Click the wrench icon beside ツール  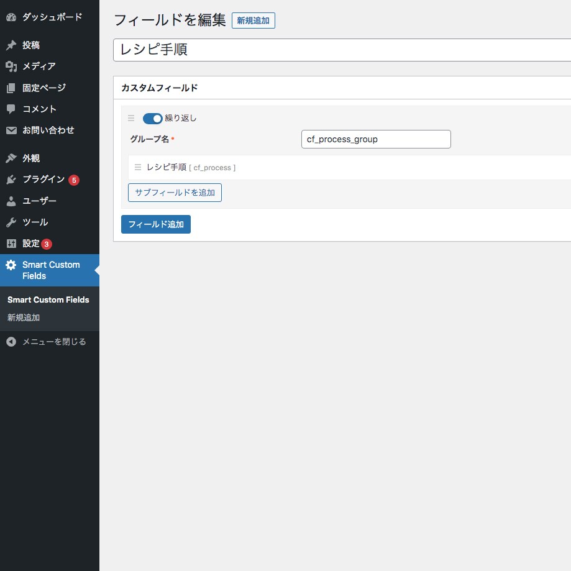[11, 222]
